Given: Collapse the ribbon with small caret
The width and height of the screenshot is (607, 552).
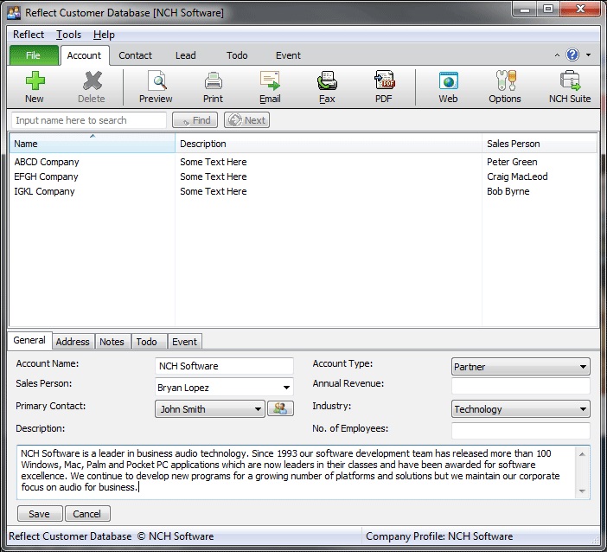Looking at the screenshot, I should [557, 55].
